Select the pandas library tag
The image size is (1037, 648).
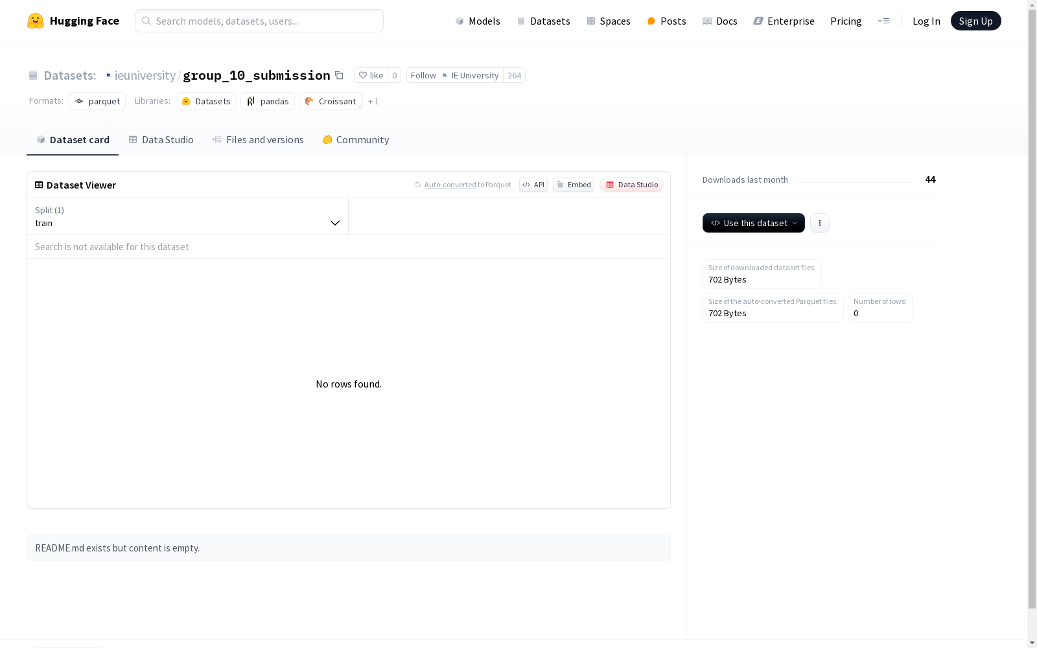pos(268,101)
